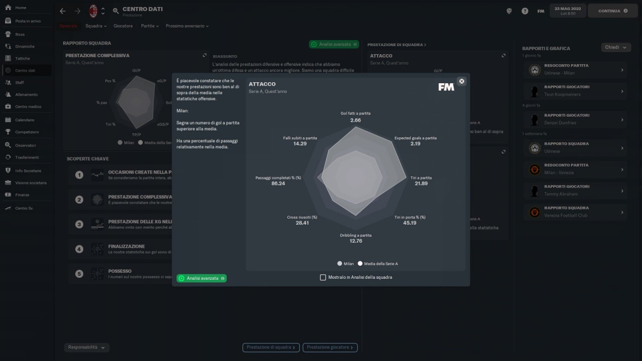Expand the background Attacco panel icon
Viewport: 642px width, 361px height.
pos(504,55)
